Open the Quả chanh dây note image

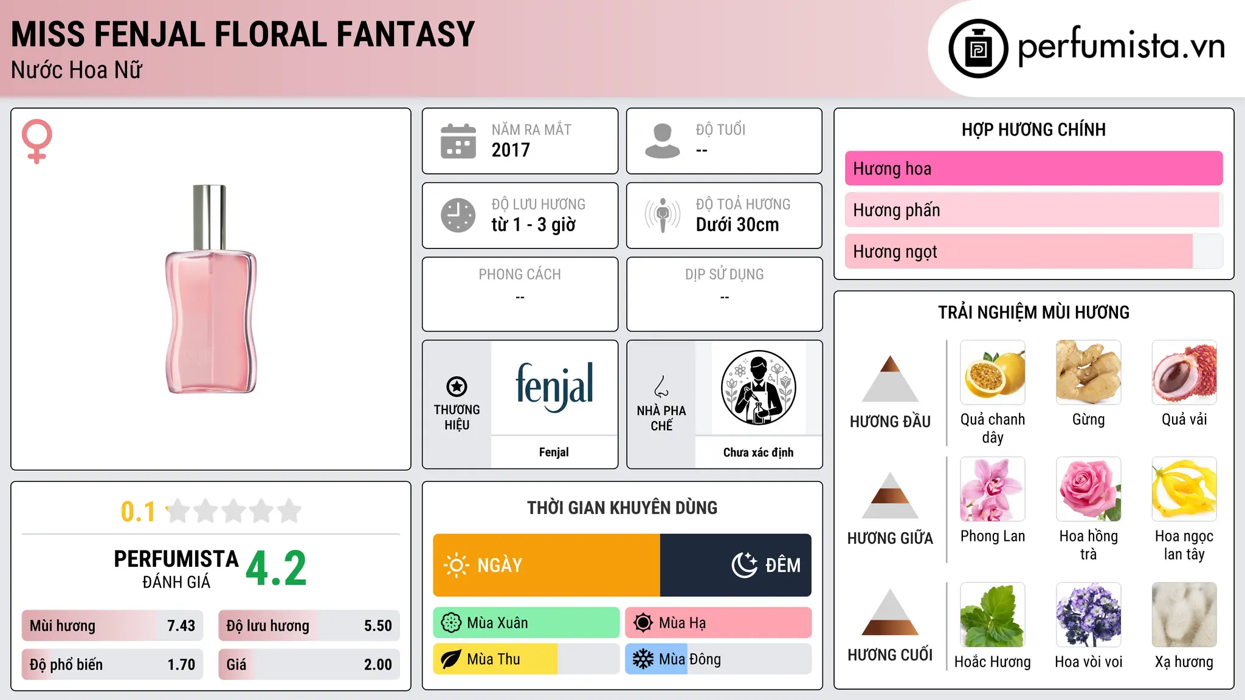(x=993, y=372)
